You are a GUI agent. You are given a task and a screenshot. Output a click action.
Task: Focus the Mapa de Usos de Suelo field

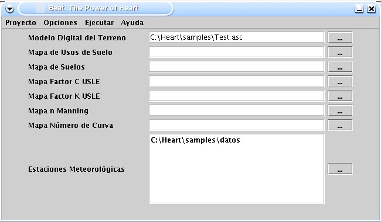click(x=236, y=52)
